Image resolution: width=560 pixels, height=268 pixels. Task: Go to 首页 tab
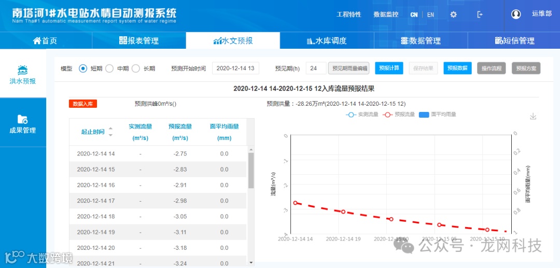(45, 40)
